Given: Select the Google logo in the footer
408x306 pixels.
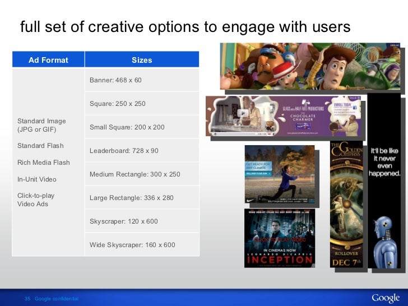Looking at the screenshot, I should [386, 298].
